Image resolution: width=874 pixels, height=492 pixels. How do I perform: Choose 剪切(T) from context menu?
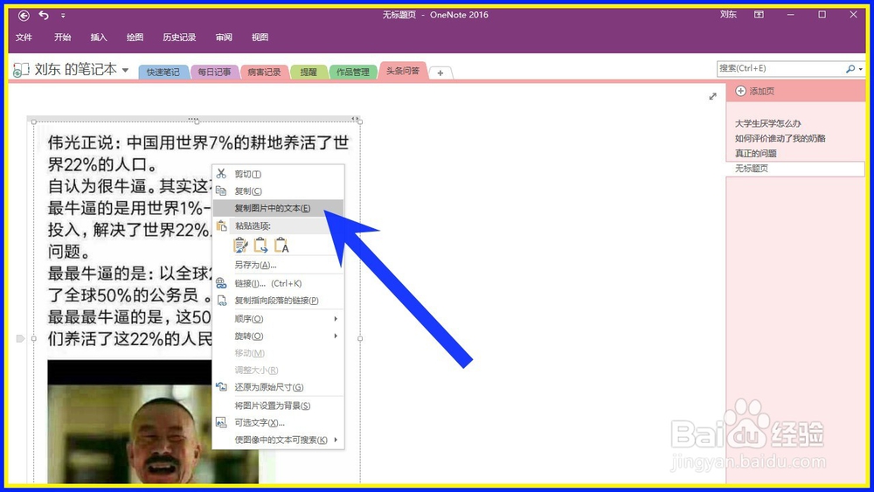[278, 174]
